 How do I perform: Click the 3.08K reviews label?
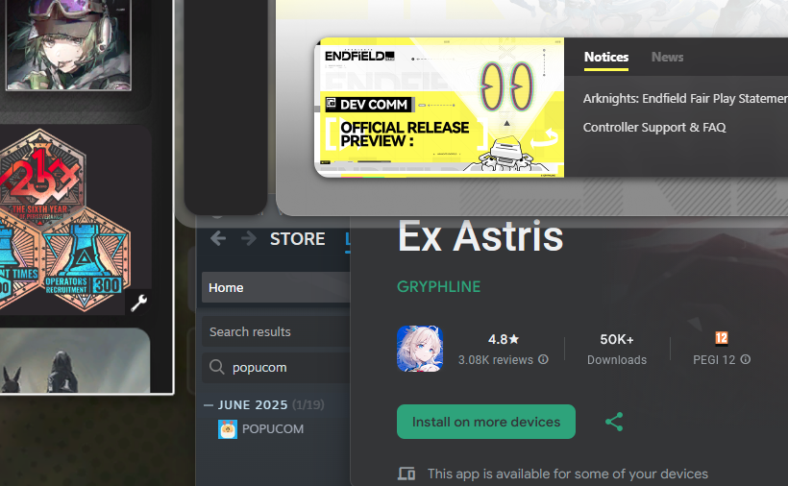point(496,360)
